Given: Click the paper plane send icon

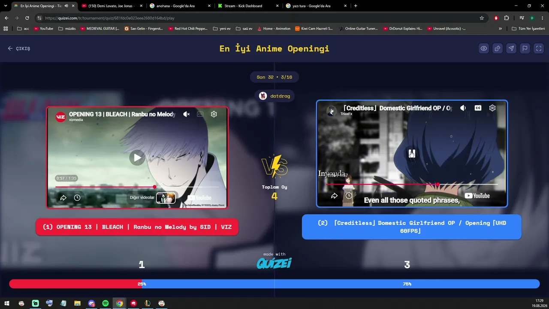Looking at the screenshot, I should point(511,48).
